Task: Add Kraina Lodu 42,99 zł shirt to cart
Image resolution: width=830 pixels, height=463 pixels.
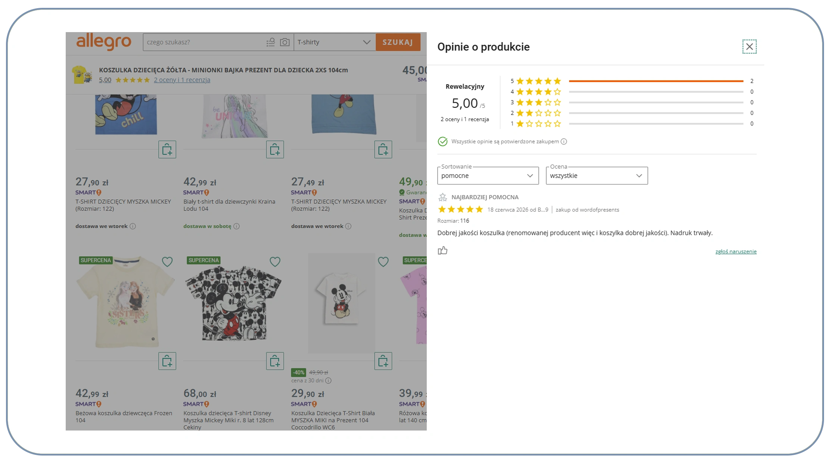Action: [x=275, y=149]
